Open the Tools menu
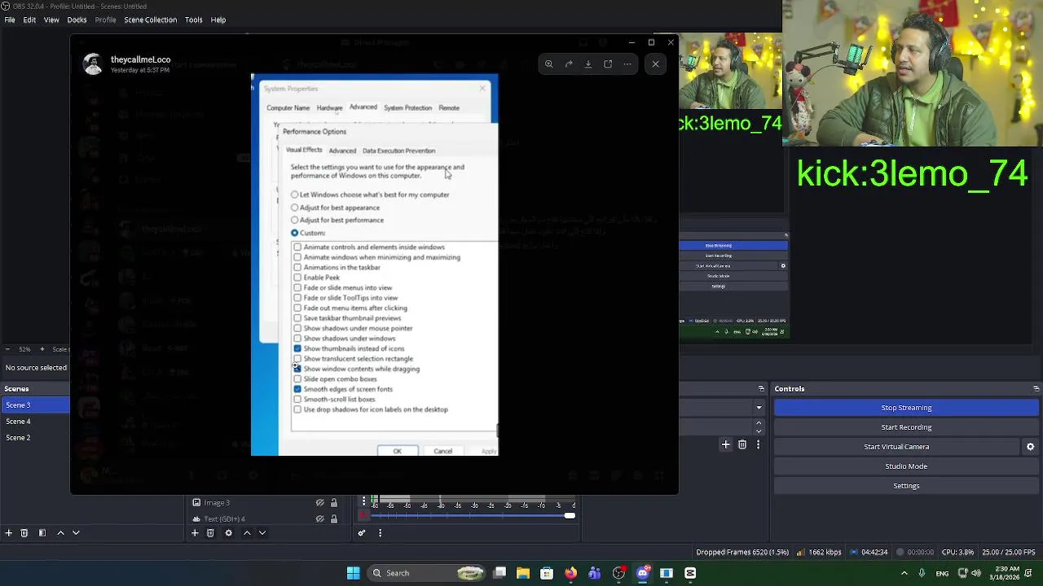Screen dimensions: 1043x586 194,20
